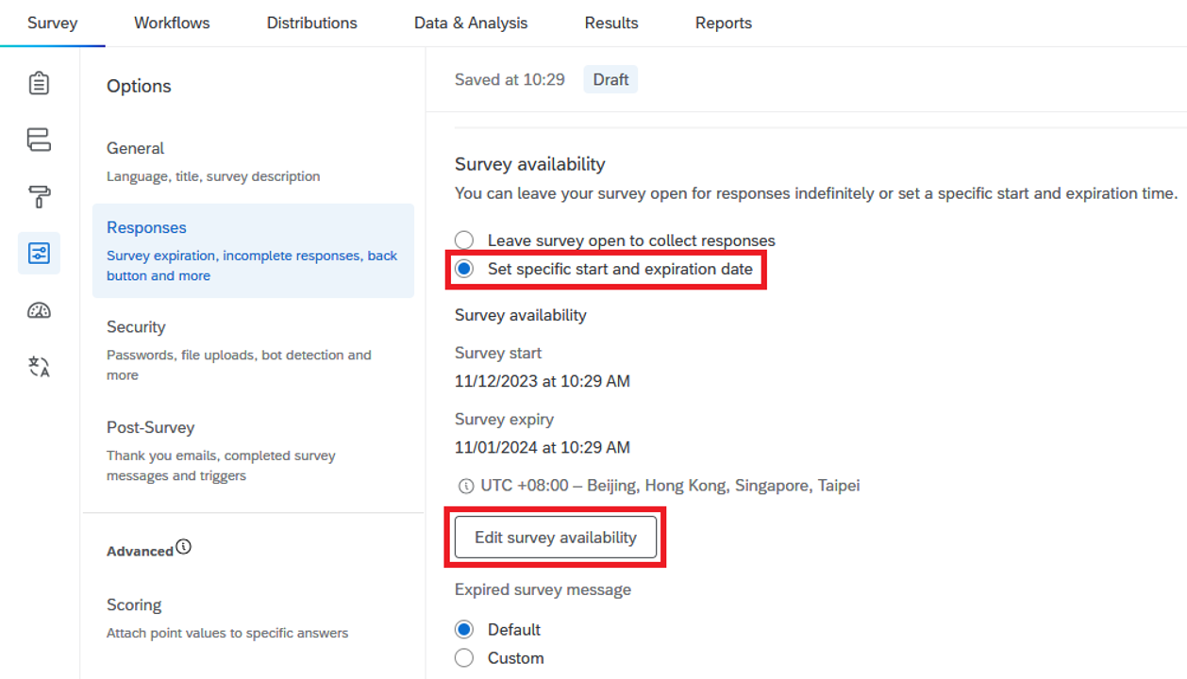Open the Look and feel paint roller icon
Screen dimensions: 1187x679
(x=39, y=197)
